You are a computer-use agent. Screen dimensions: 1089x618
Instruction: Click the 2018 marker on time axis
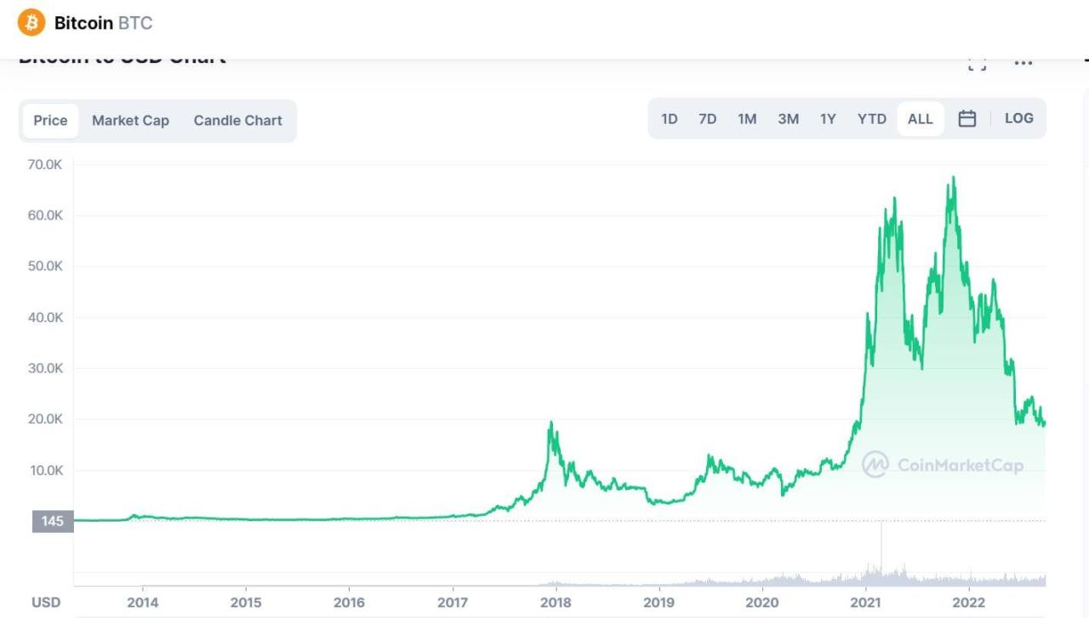[556, 602]
